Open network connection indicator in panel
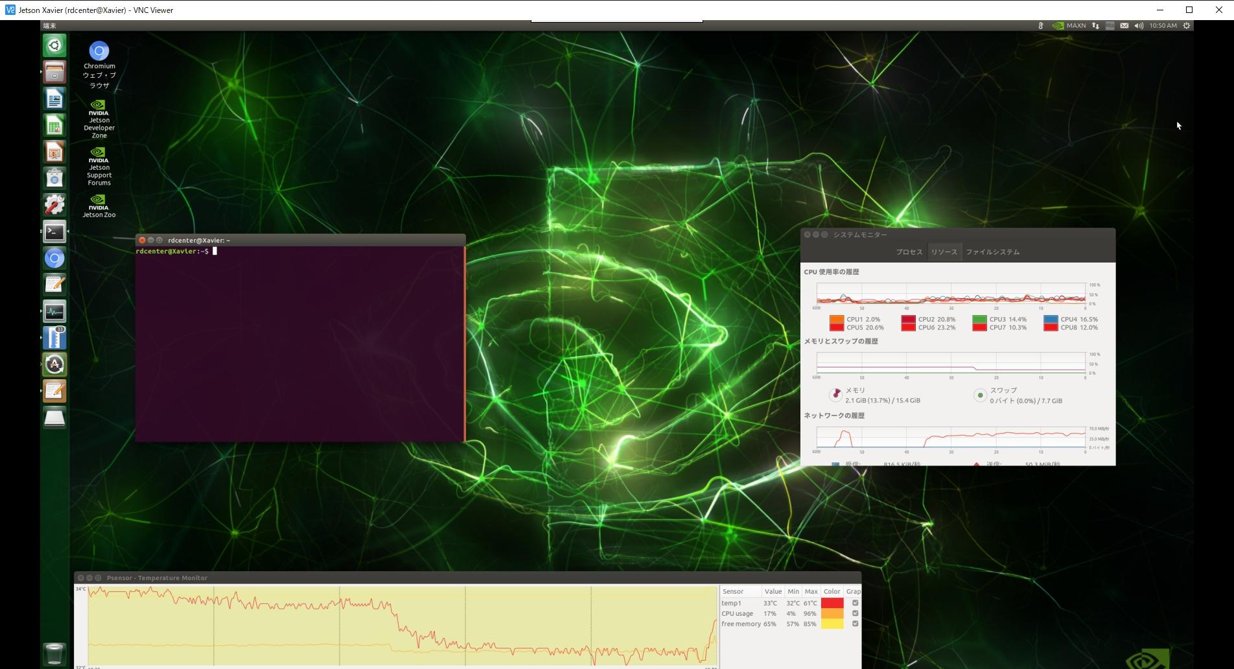 click(x=1095, y=26)
